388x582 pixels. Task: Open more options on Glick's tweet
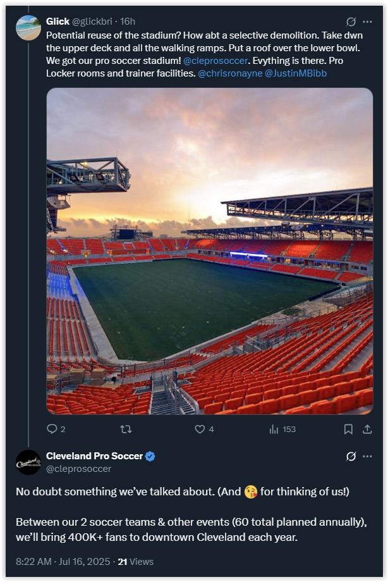click(367, 22)
